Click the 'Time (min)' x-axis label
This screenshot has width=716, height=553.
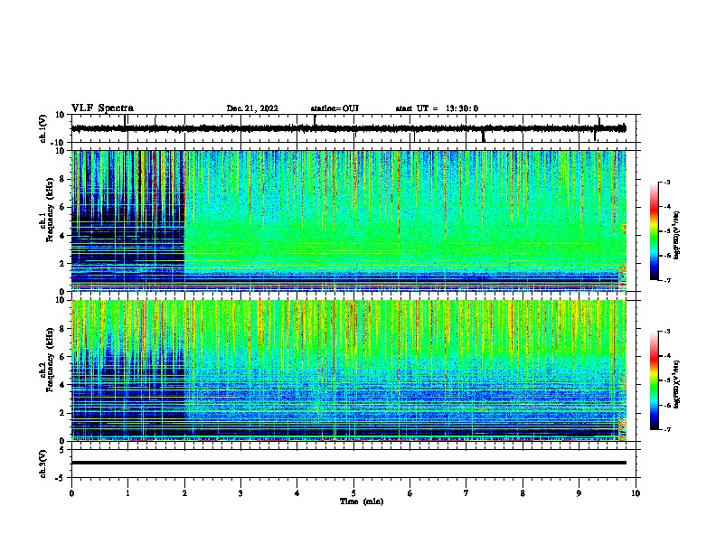[362, 501]
